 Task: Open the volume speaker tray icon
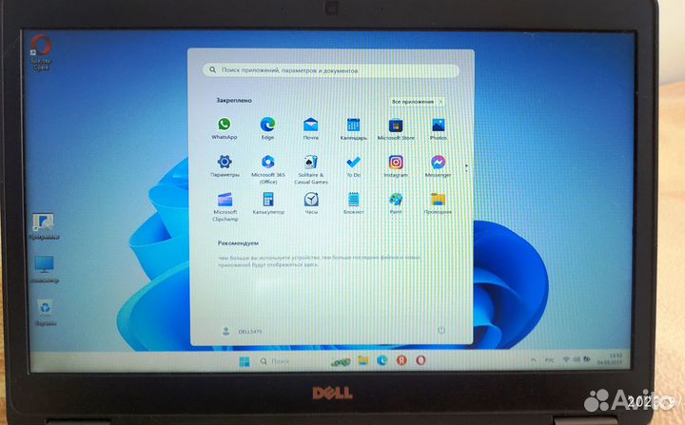[577, 359]
